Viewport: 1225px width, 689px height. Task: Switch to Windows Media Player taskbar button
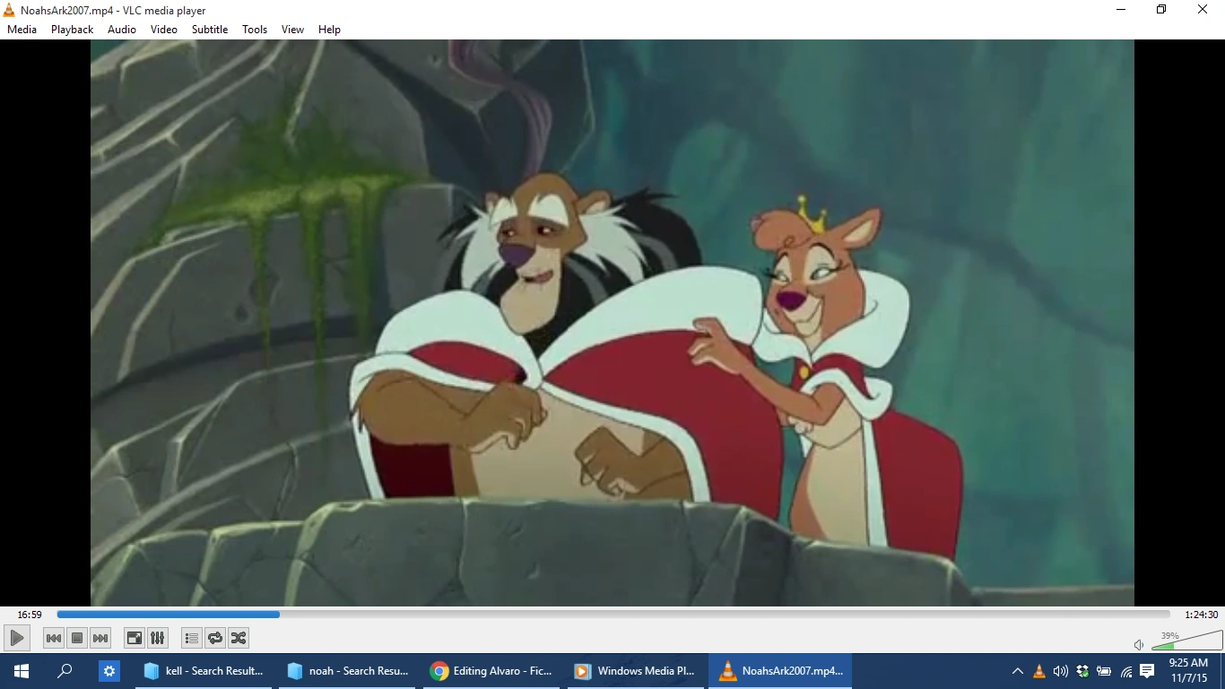click(635, 671)
